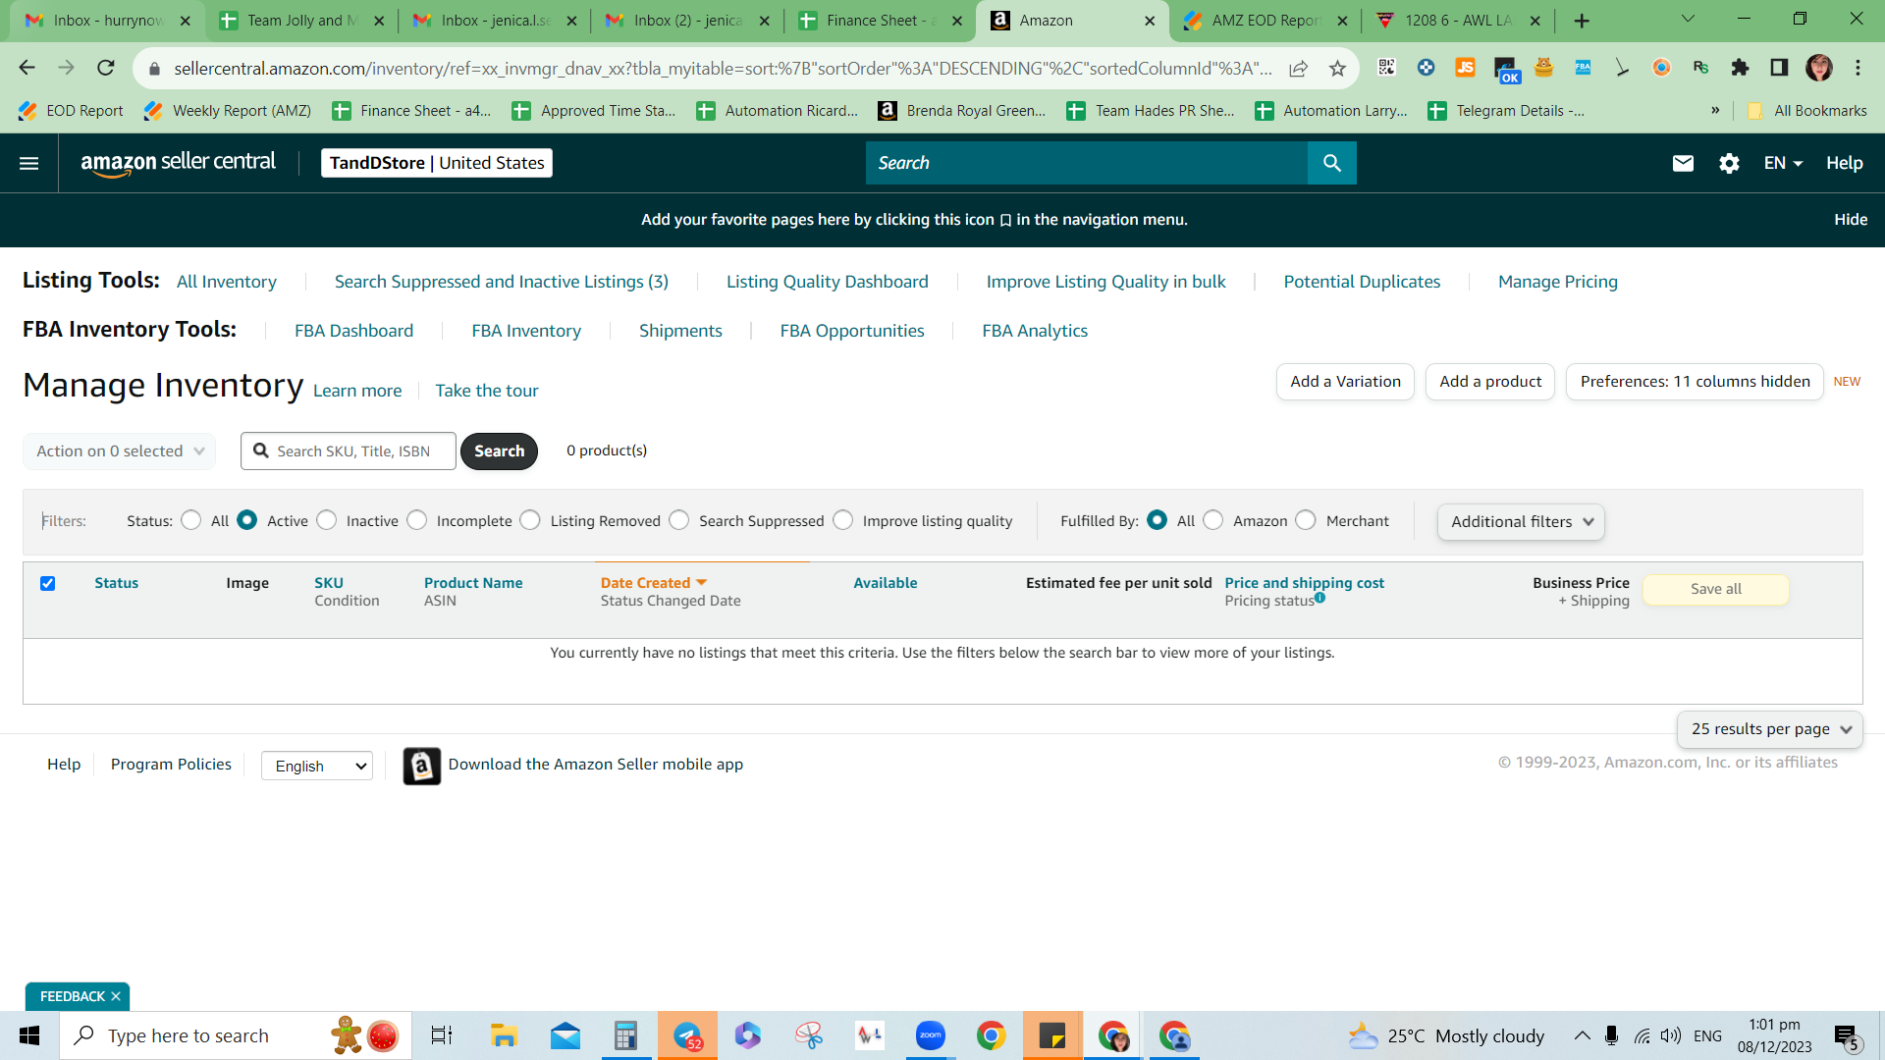The height and width of the screenshot is (1060, 1885).
Task: Sort by Date Created column
Action: point(654,583)
